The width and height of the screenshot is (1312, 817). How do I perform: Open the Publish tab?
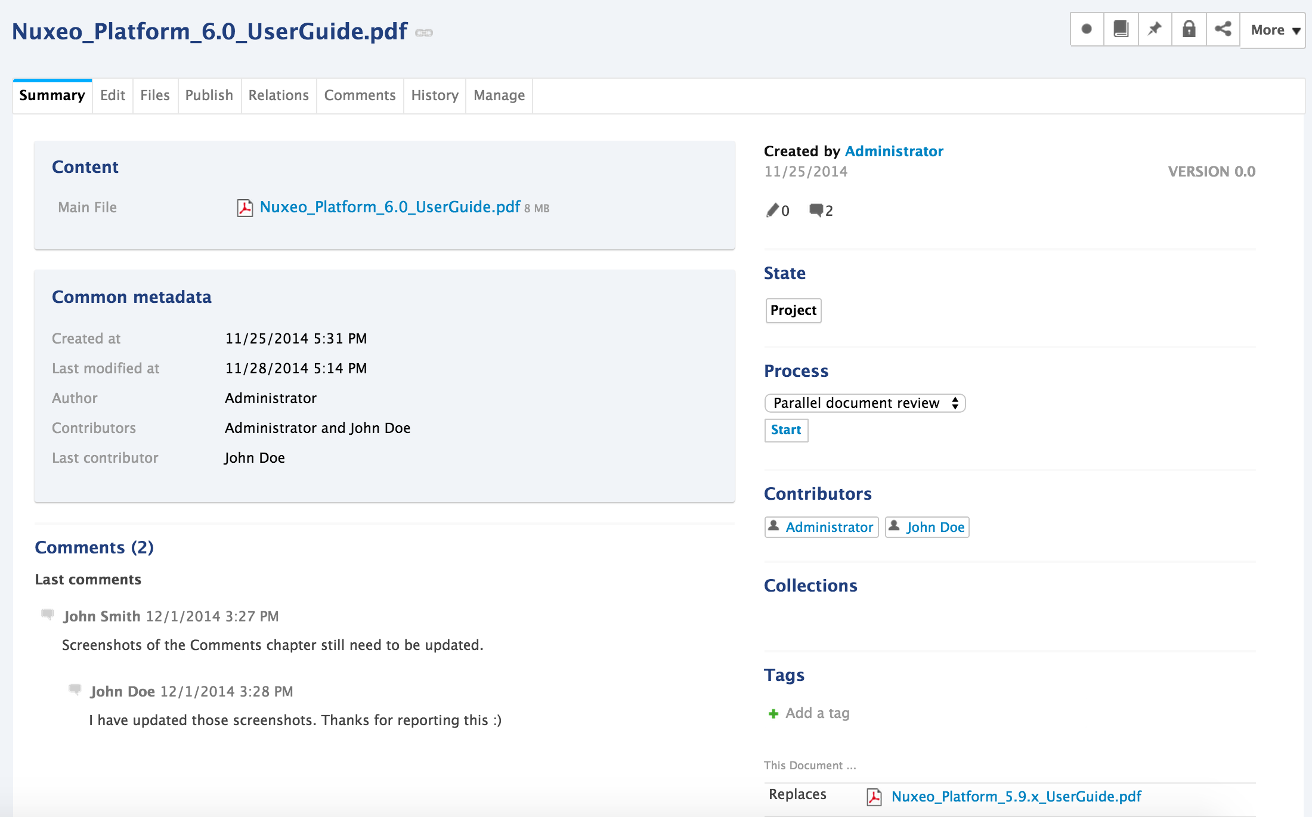(209, 95)
